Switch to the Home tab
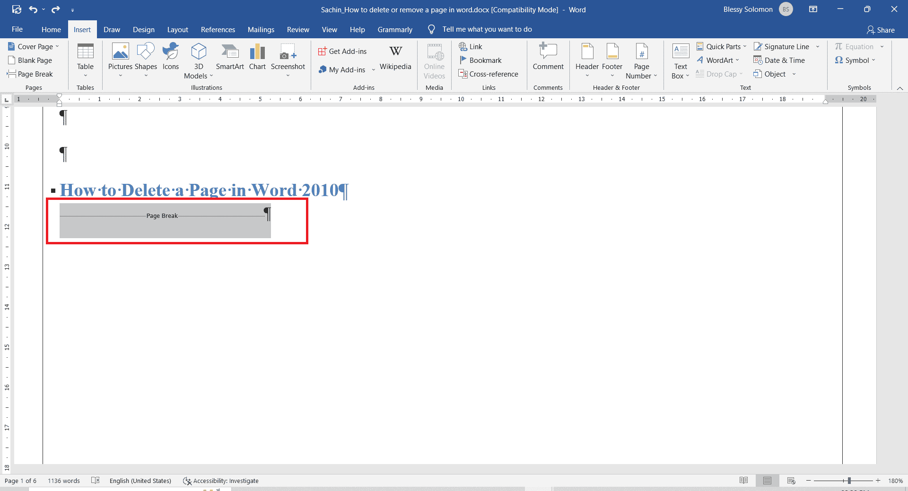908x491 pixels. click(51, 29)
